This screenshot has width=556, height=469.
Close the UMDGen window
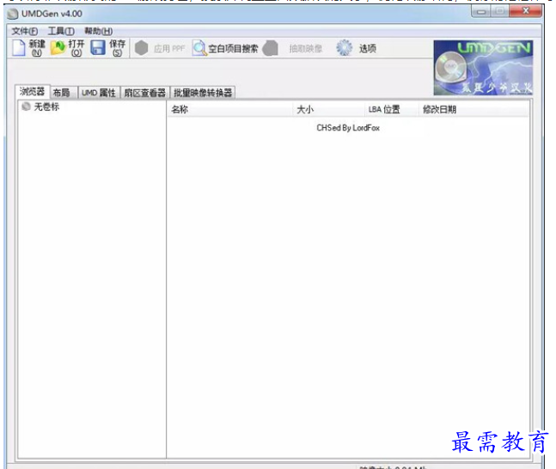pyautogui.click(x=526, y=11)
